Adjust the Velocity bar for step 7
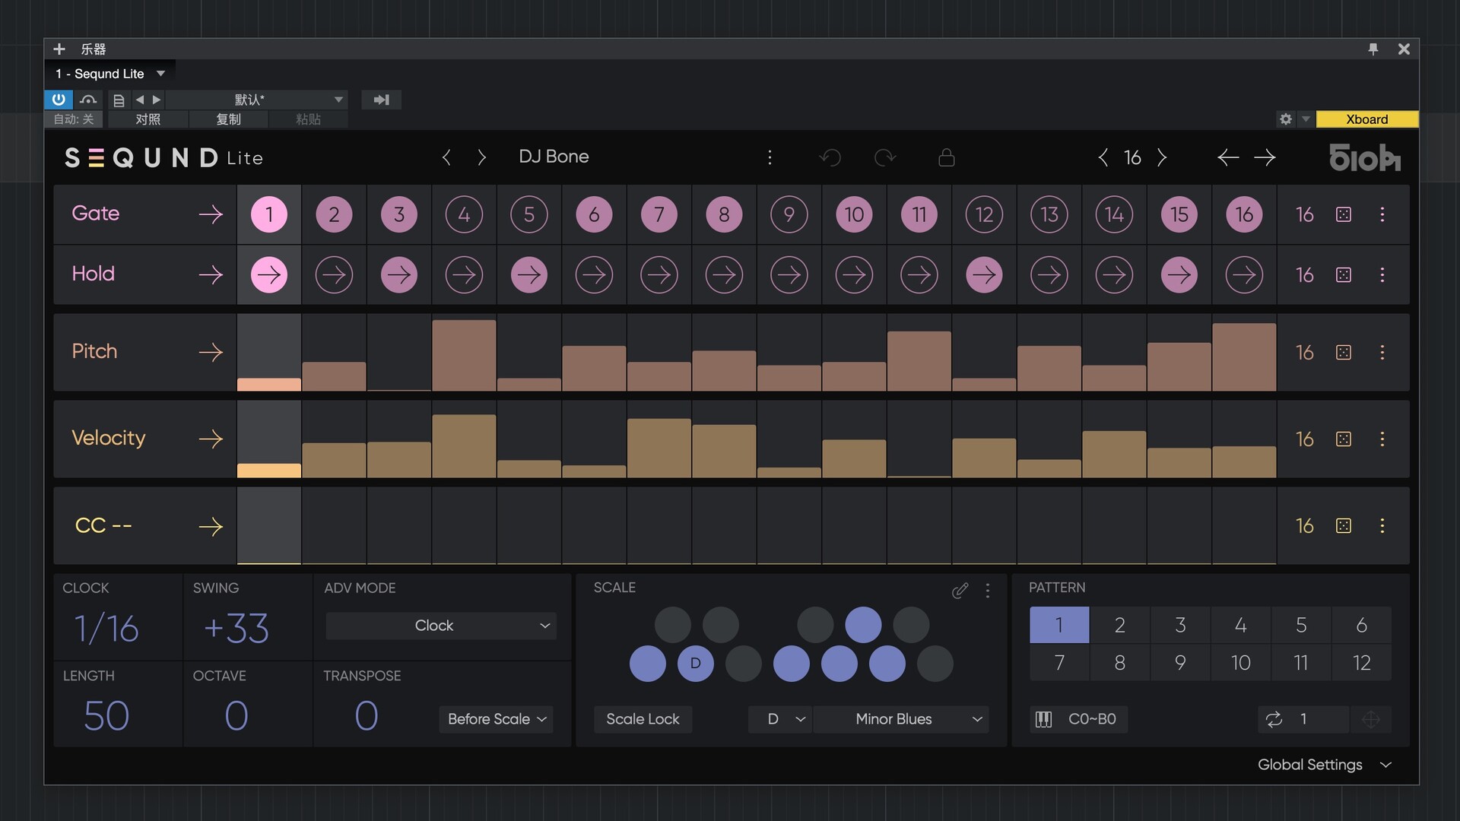Image resolution: width=1460 pixels, height=821 pixels. point(659,448)
